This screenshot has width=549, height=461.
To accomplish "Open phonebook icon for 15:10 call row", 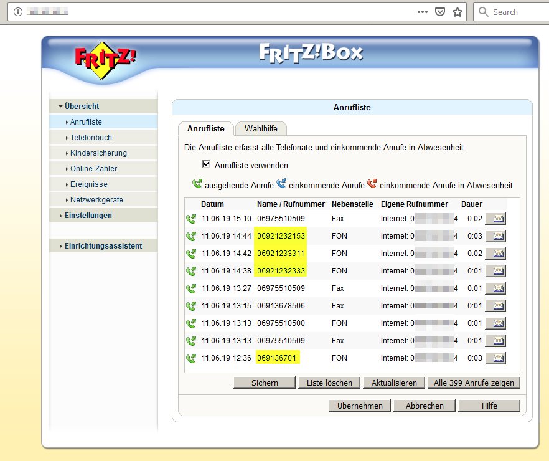I will (495, 219).
